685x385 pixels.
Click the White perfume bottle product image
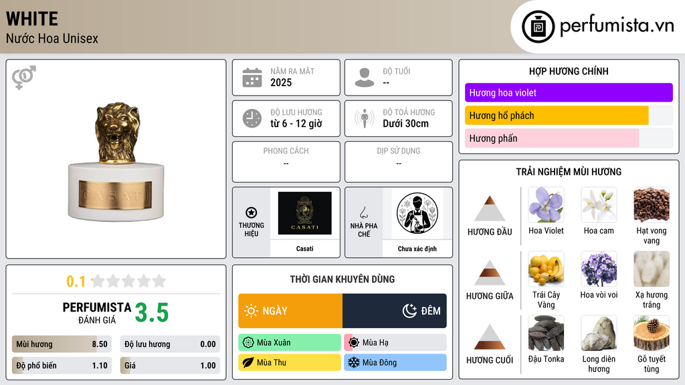pyautogui.click(x=116, y=162)
